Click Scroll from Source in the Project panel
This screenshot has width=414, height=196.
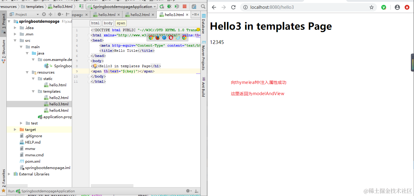click(44, 14)
